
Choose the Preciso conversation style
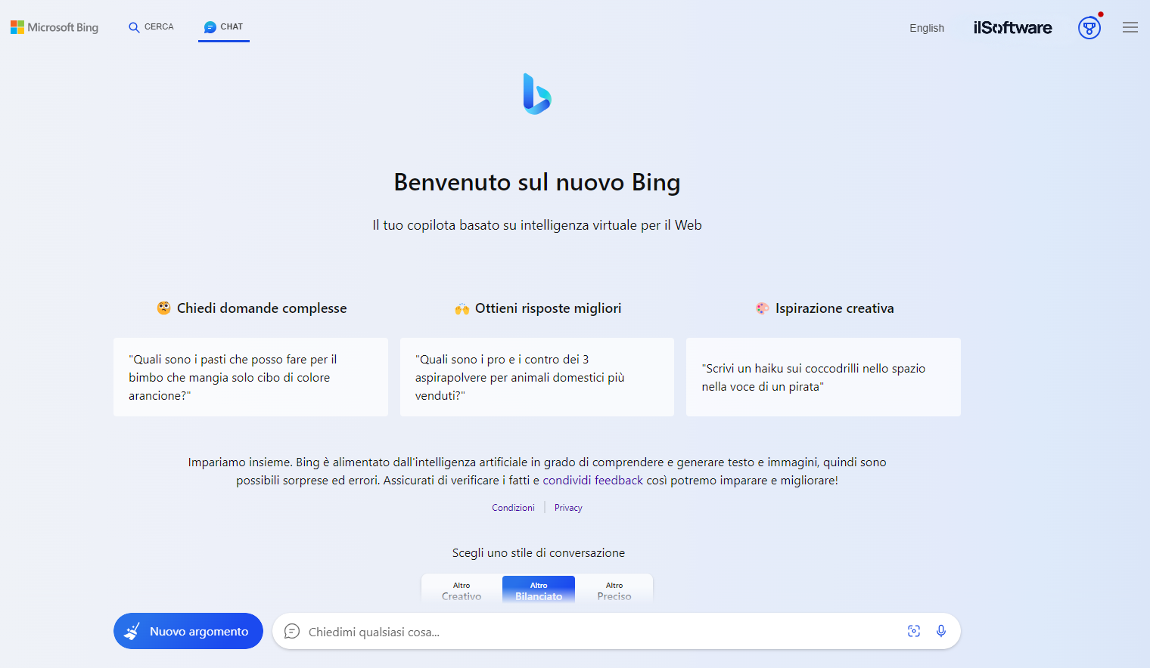614,590
